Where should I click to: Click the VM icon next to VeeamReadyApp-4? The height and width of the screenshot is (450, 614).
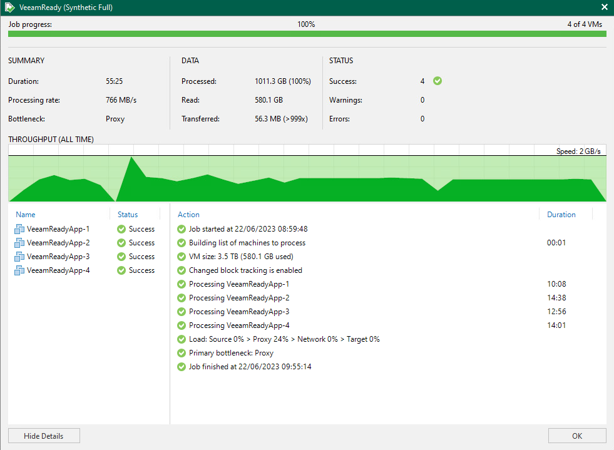[19, 270]
